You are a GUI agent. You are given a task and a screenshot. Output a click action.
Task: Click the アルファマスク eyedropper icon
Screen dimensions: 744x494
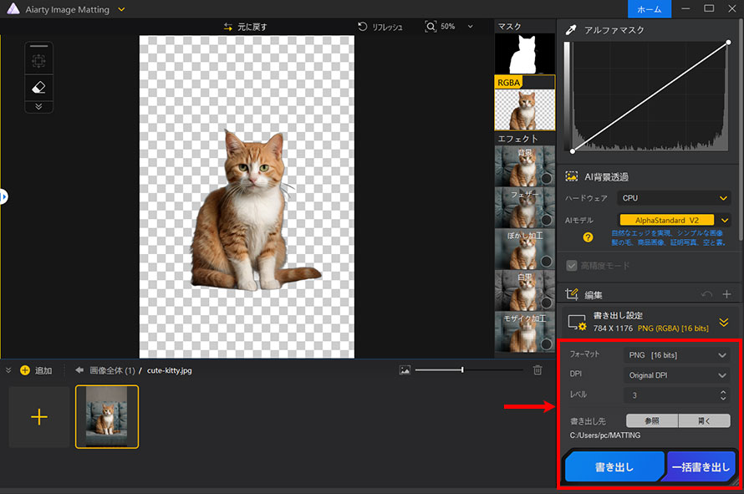click(x=571, y=30)
